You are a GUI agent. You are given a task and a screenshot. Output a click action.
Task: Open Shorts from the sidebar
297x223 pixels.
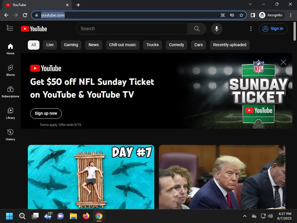pyautogui.click(x=10, y=70)
